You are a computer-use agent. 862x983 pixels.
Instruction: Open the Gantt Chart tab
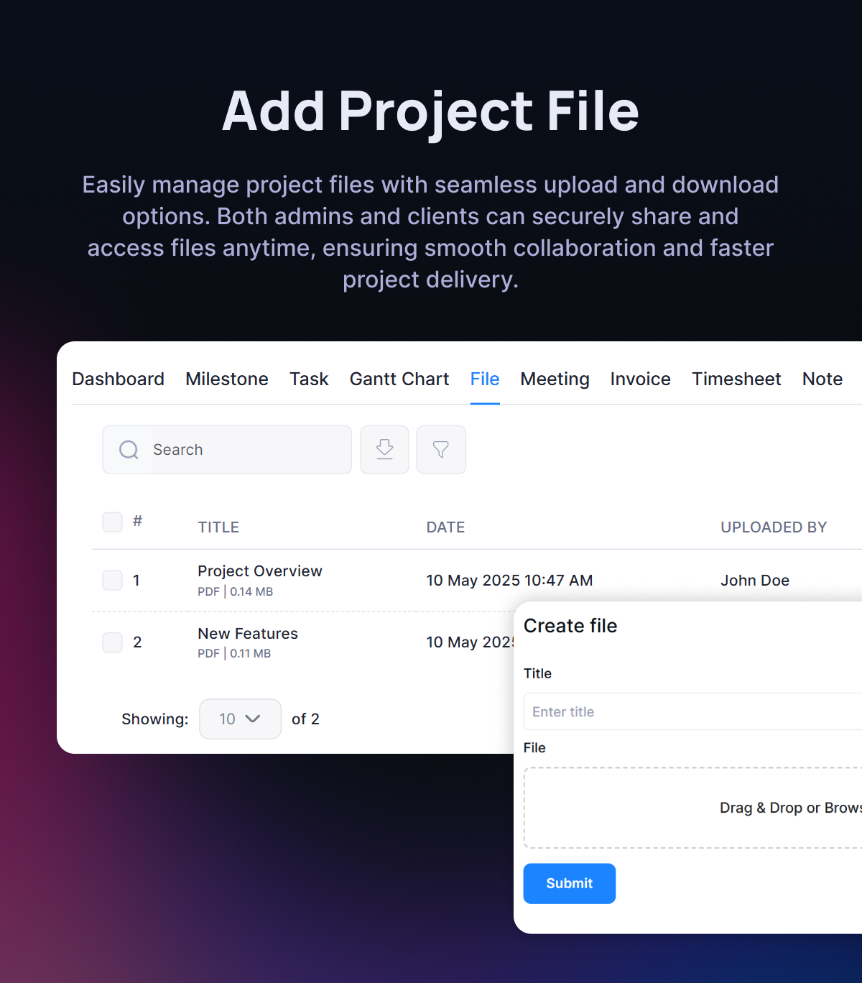point(399,379)
